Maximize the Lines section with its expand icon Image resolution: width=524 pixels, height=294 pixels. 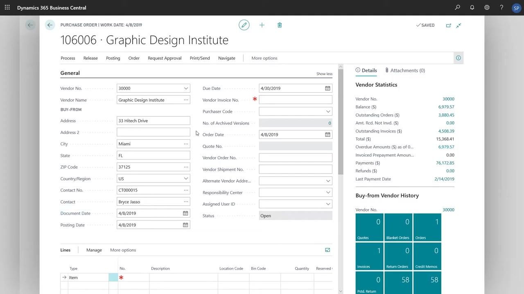327,250
